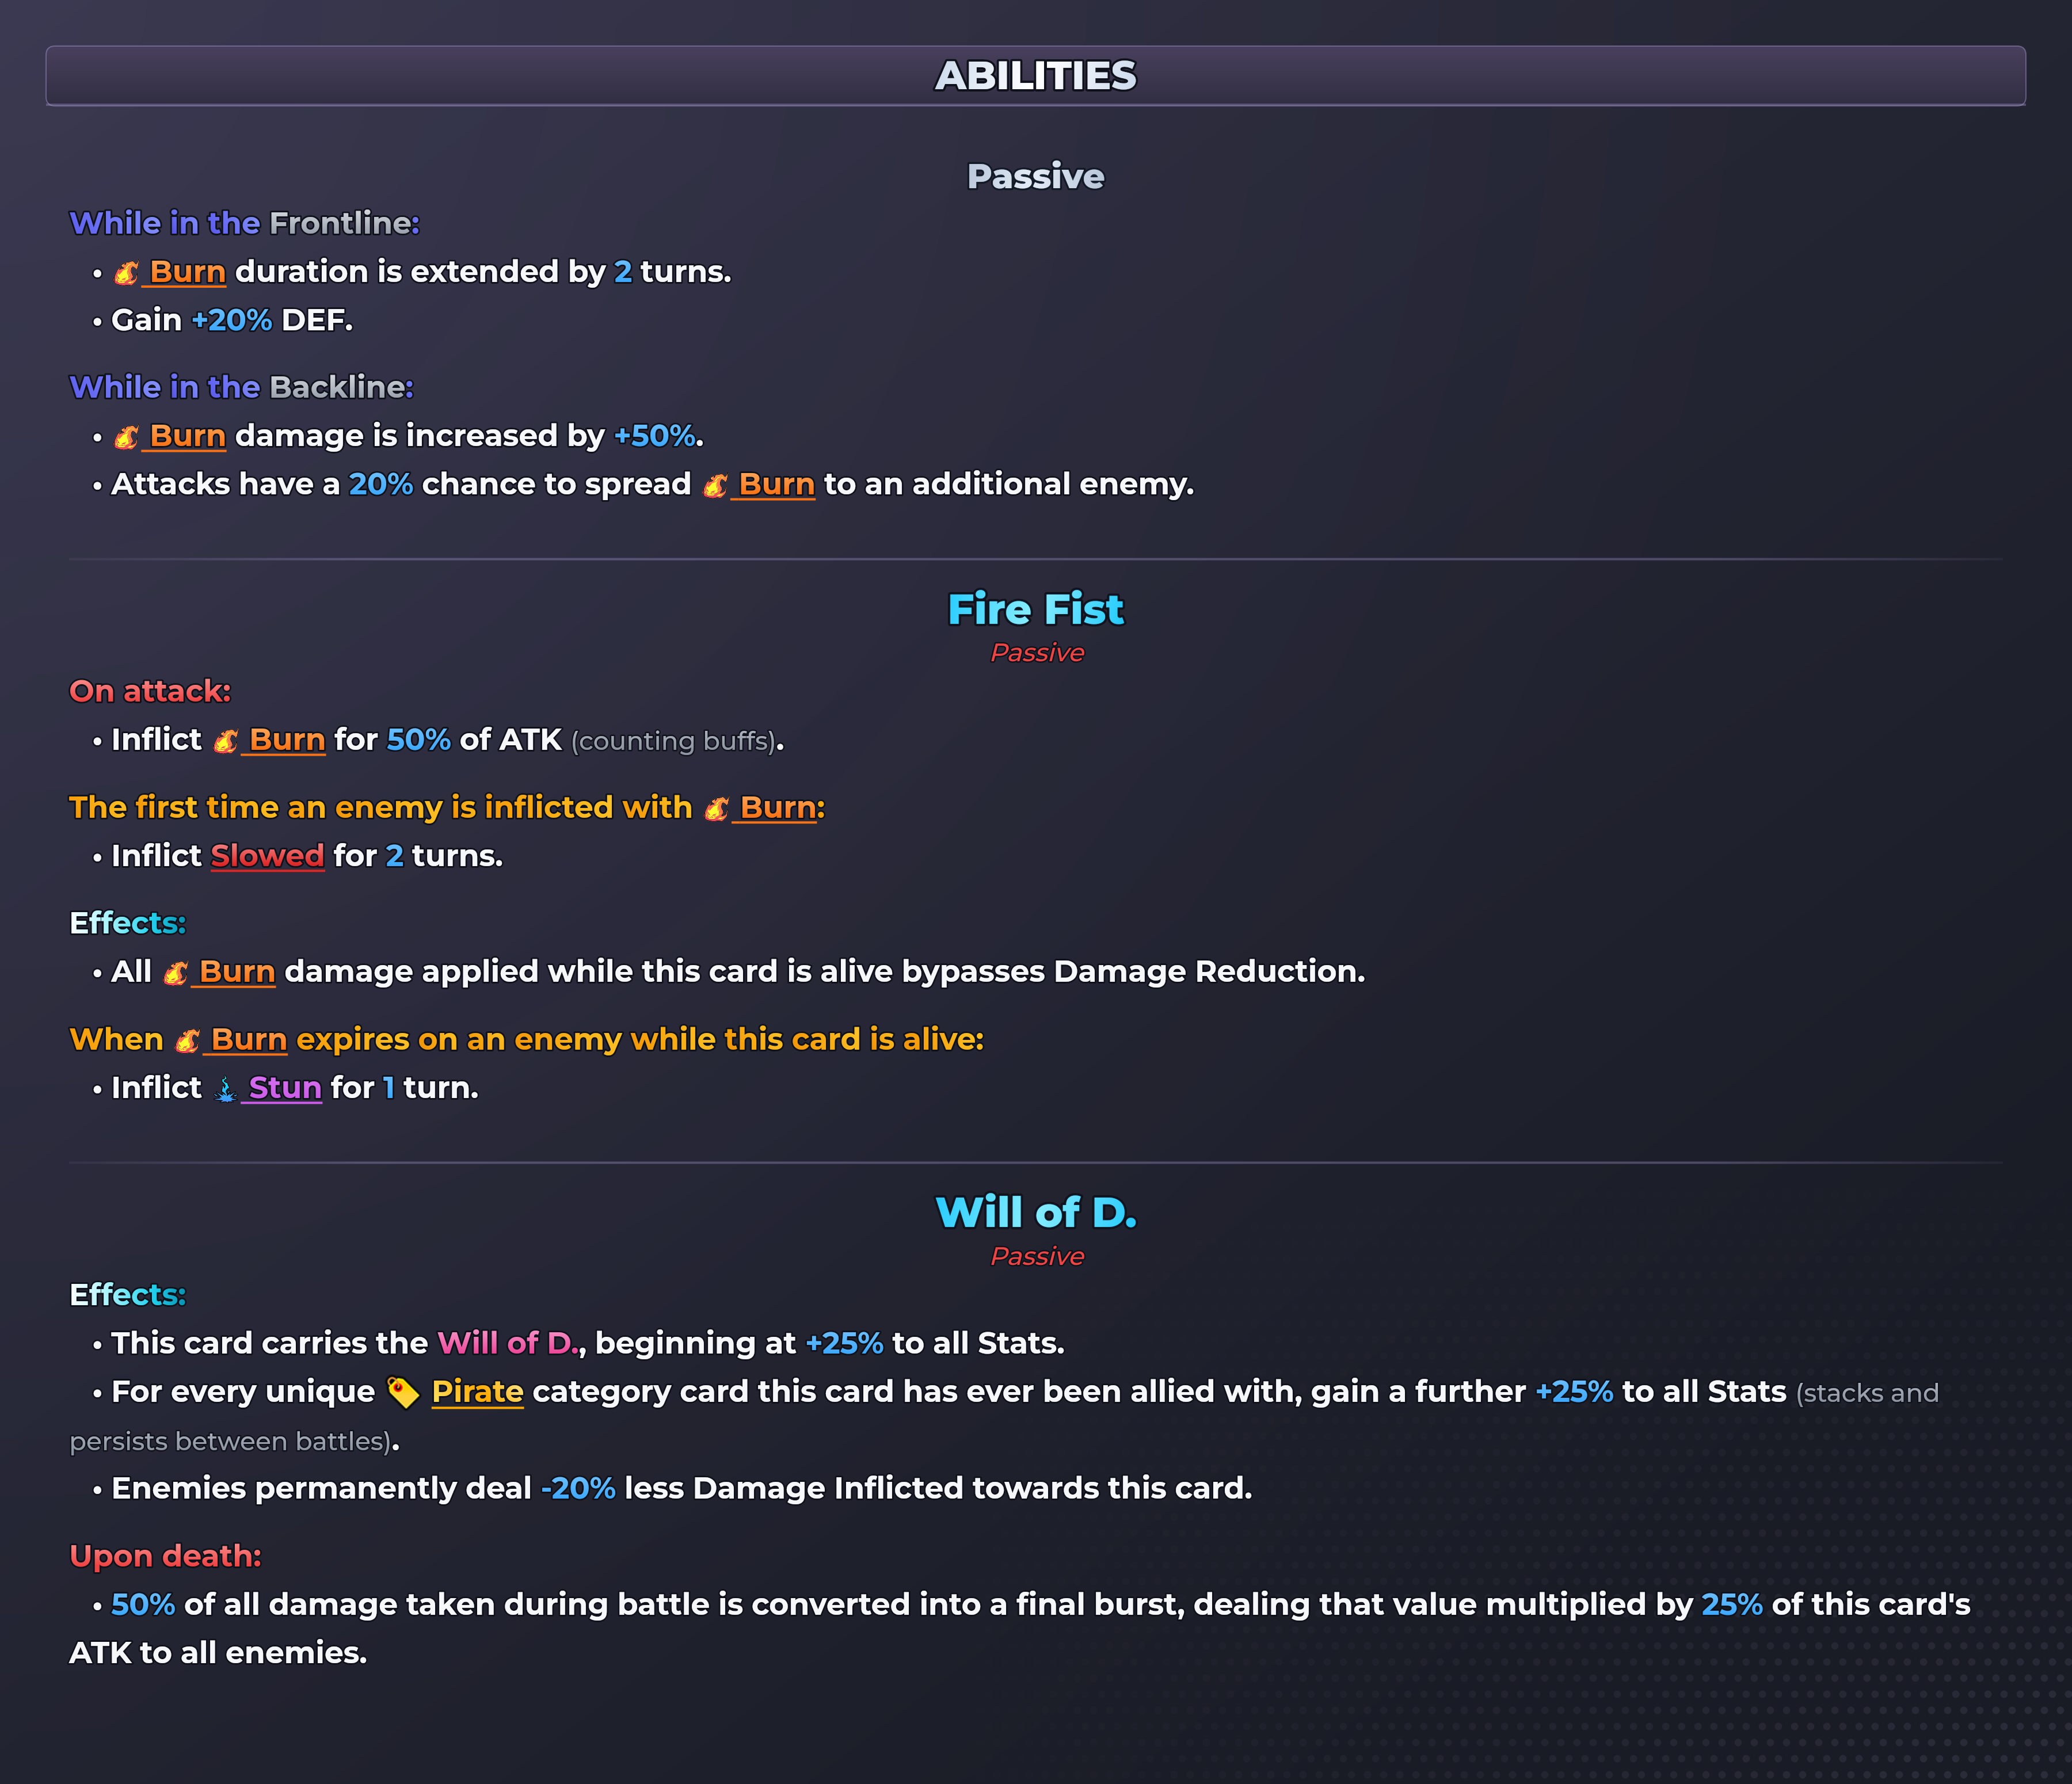Click the flame icon in 'When Burn expires' heading
The height and width of the screenshot is (1784, 2072).
pos(187,1040)
